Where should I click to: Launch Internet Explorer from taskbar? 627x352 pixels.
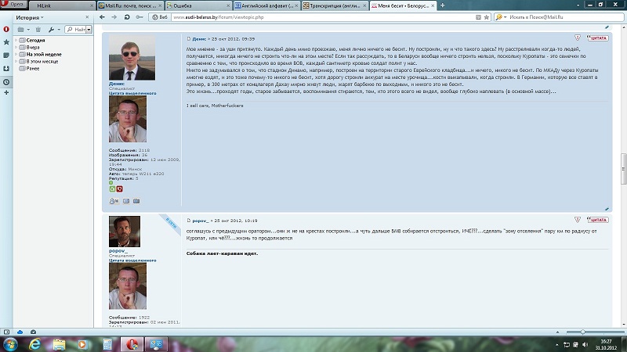pyautogui.click(x=34, y=344)
